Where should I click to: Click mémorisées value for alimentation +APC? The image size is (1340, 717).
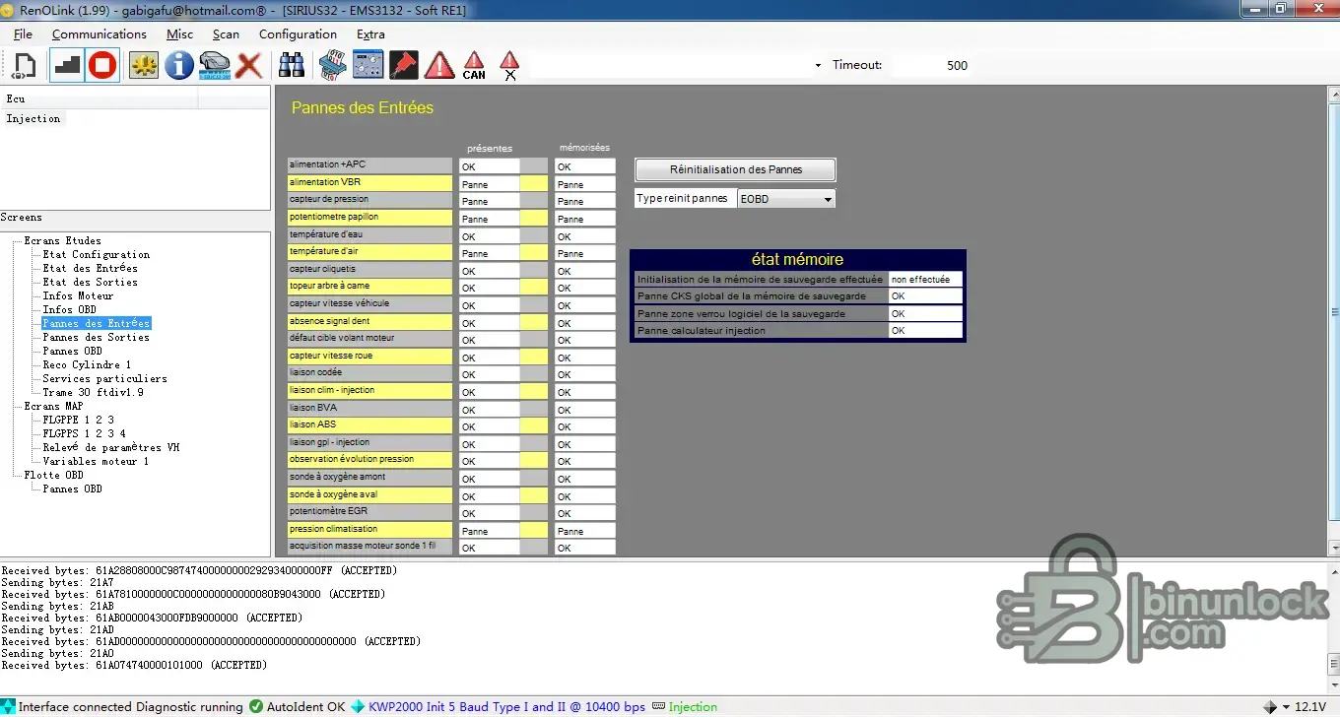pos(584,166)
